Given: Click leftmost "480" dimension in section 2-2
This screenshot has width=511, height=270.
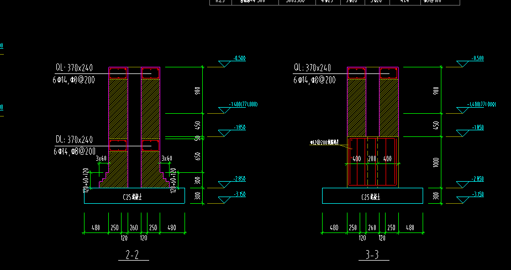Looking at the screenshot, I should pyautogui.click(x=96, y=227).
